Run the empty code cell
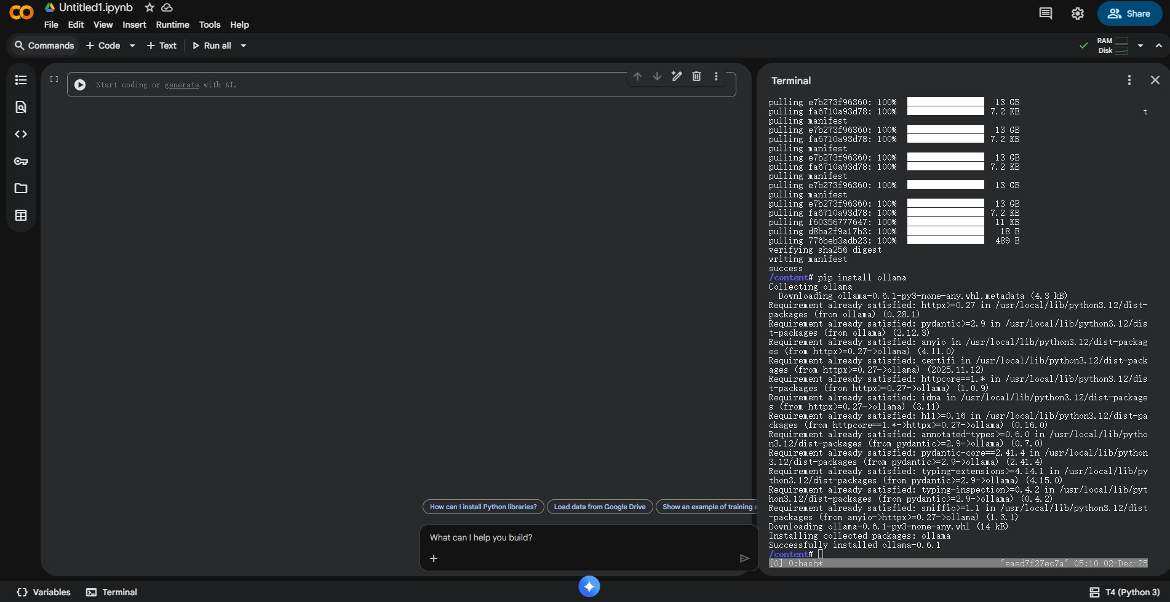 point(80,85)
